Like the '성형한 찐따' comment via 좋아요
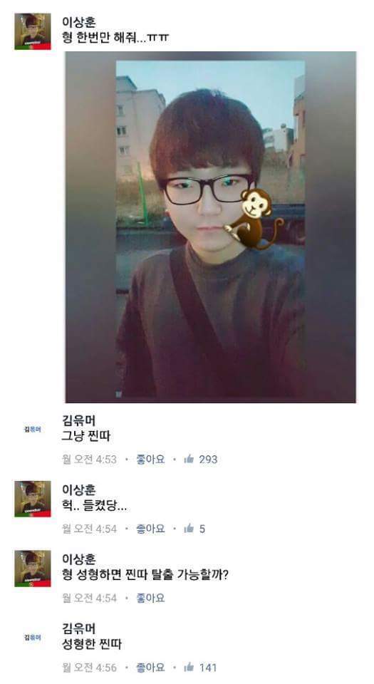 (150, 667)
